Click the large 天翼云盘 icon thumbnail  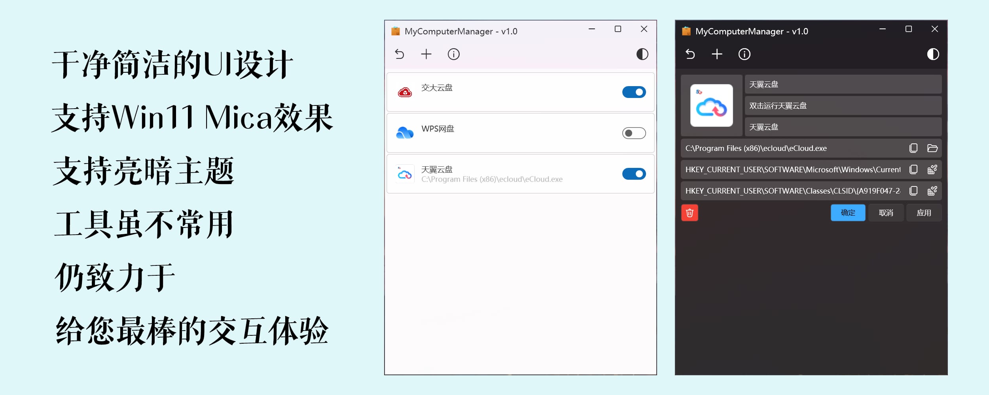(x=711, y=105)
